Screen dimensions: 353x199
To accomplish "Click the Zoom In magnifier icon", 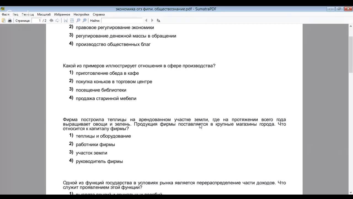I will [x=85, y=20].
